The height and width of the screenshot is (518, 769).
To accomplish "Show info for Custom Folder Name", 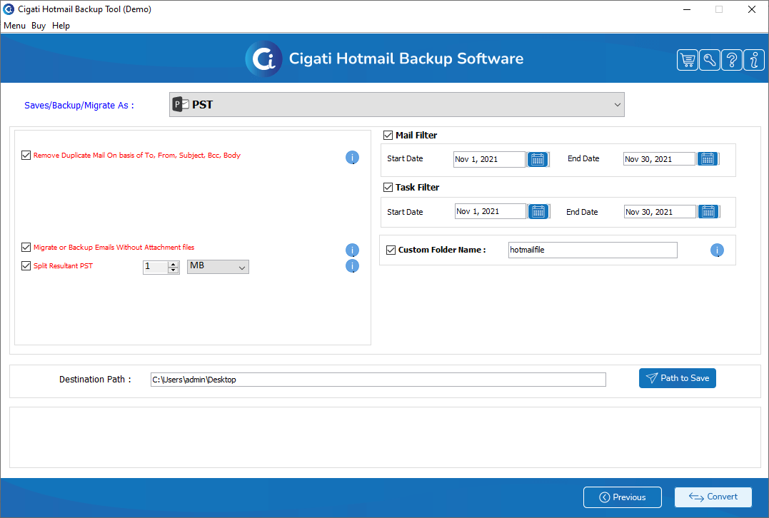I will [x=717, y=250].
